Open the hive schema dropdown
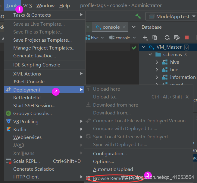 95,38
